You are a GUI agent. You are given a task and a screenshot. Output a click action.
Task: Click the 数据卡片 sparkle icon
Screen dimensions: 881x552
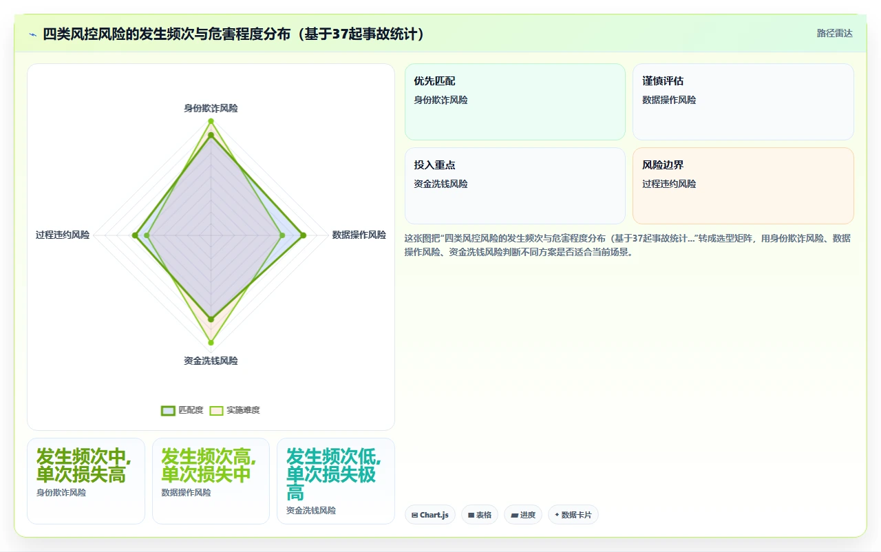[x=557, y=515]
